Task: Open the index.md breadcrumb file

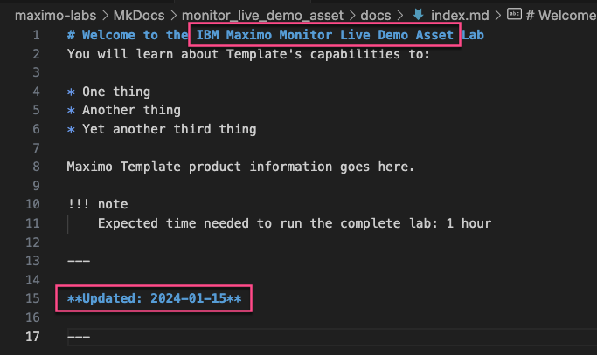Action: pyautogui.click(x=460, y=16)
